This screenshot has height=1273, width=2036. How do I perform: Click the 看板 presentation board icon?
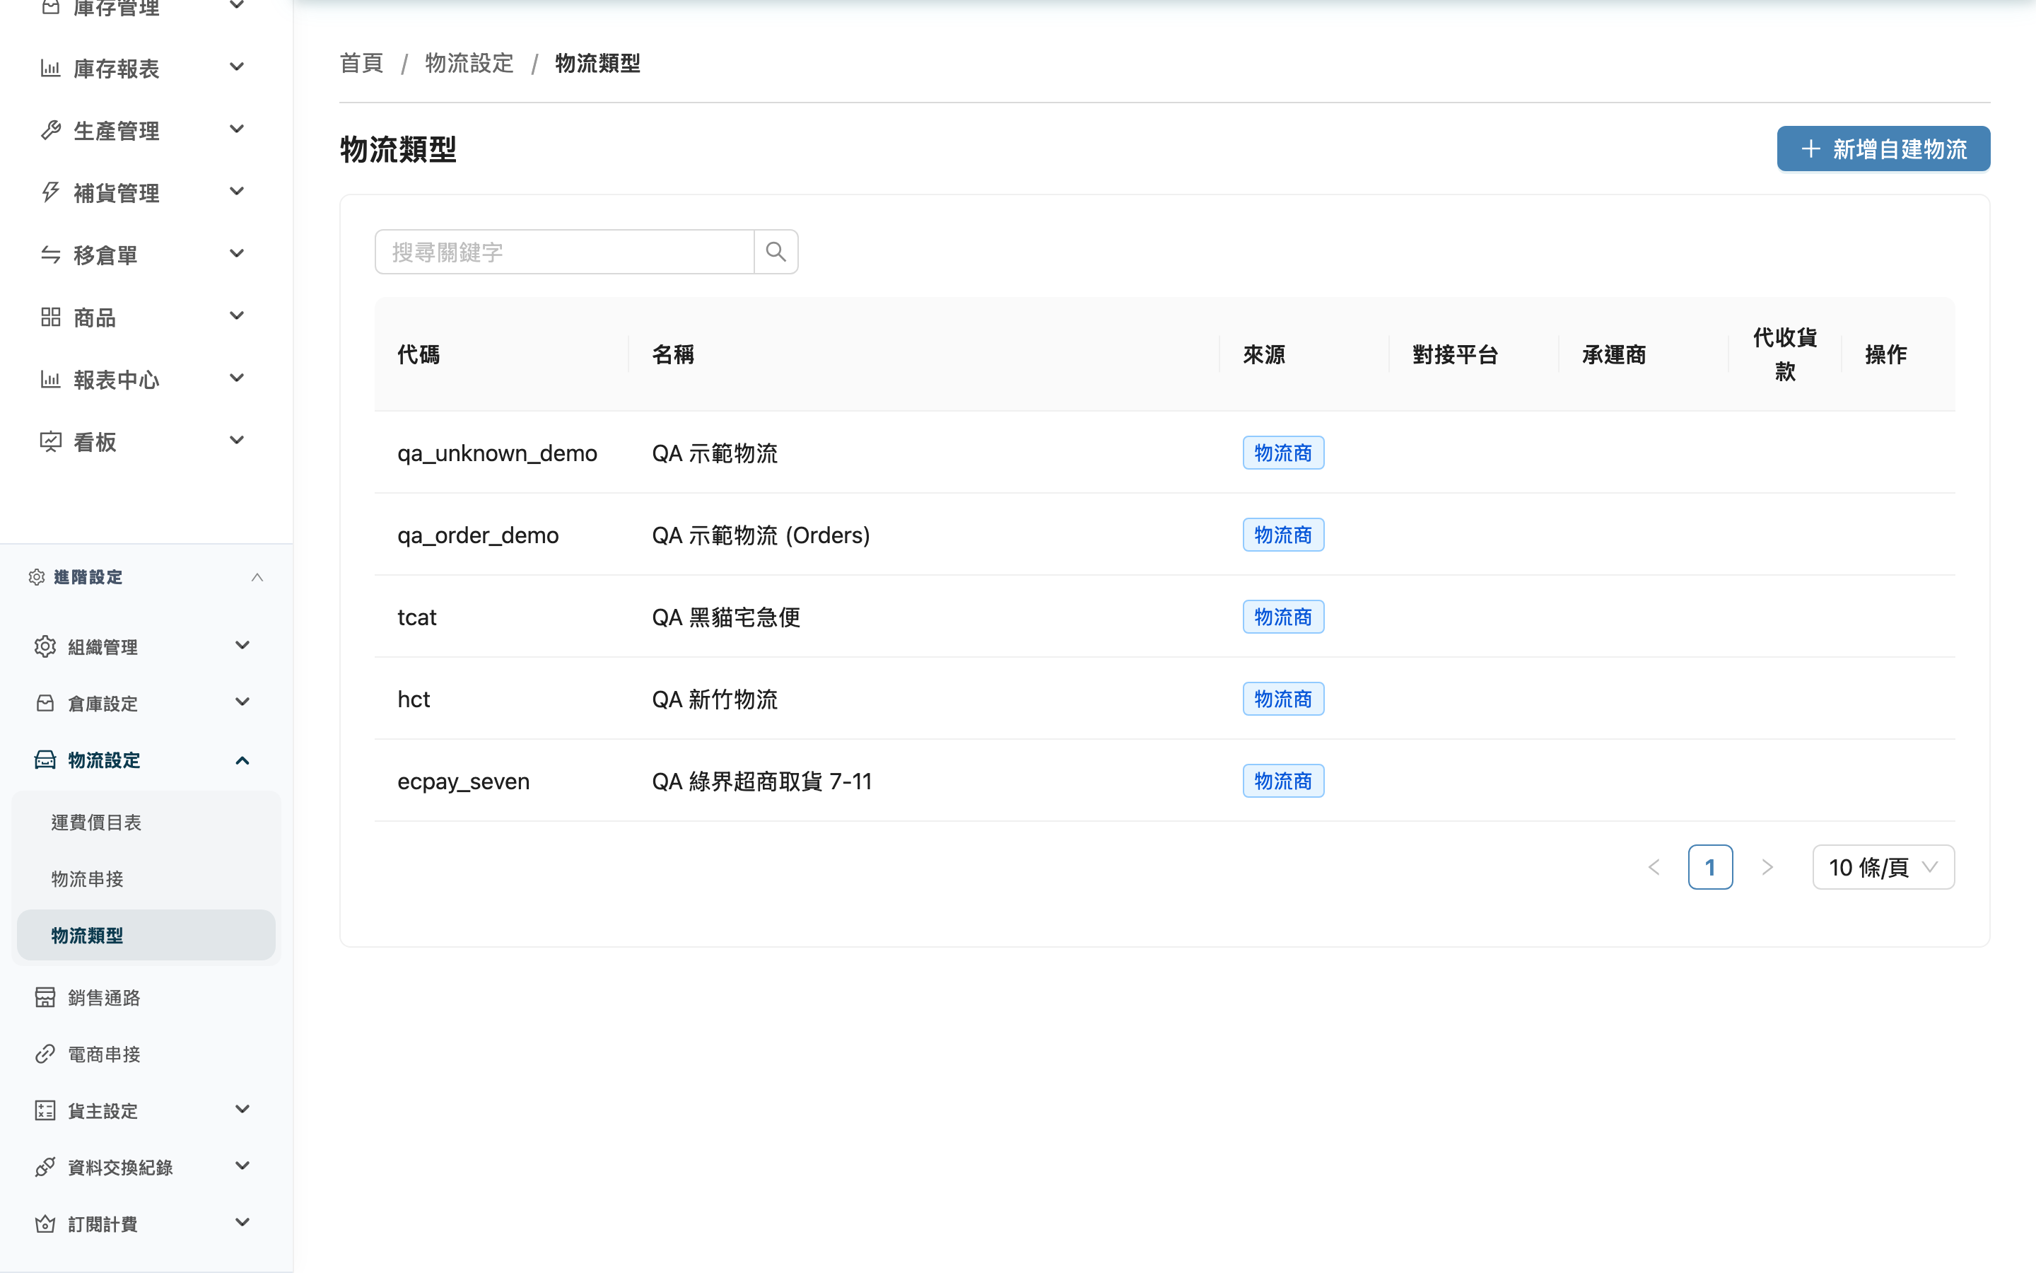pos(50,442)
